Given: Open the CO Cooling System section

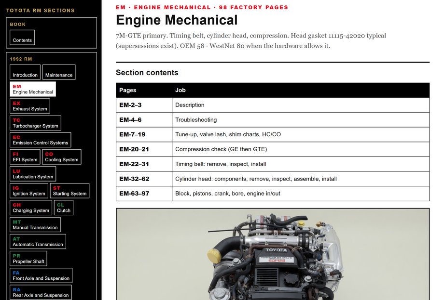Looking at the screenshot, I should point(62,157).
